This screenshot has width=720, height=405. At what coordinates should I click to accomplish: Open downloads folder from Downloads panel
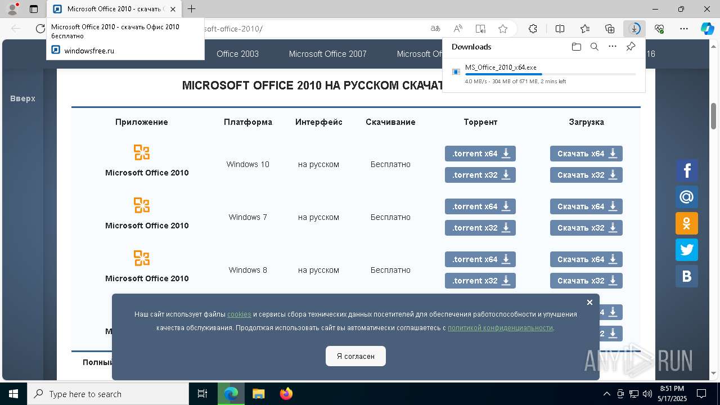coord(576,47)
